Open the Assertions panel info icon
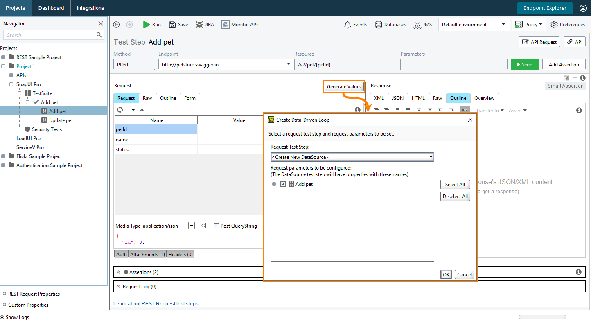The image size is (591, 321). (x=579, y=272)
